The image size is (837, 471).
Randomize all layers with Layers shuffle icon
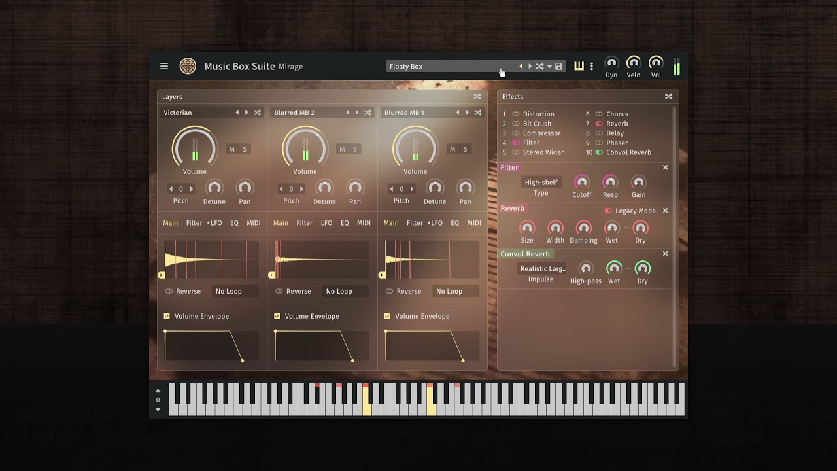click(x=477, y=96)
